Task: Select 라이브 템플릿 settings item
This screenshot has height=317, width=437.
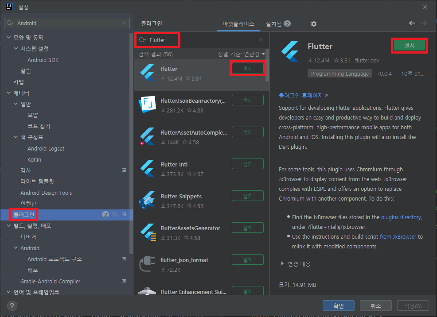Action: (37, 182)
